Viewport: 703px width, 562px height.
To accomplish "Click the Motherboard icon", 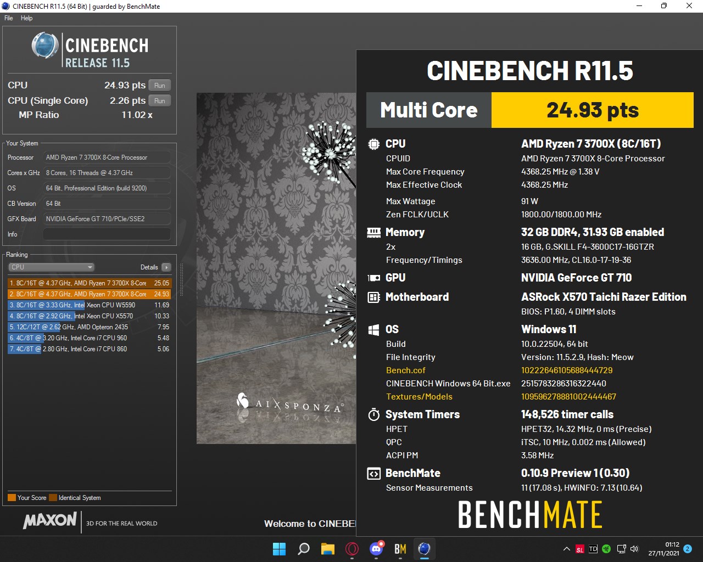I will tap(373, 297).
